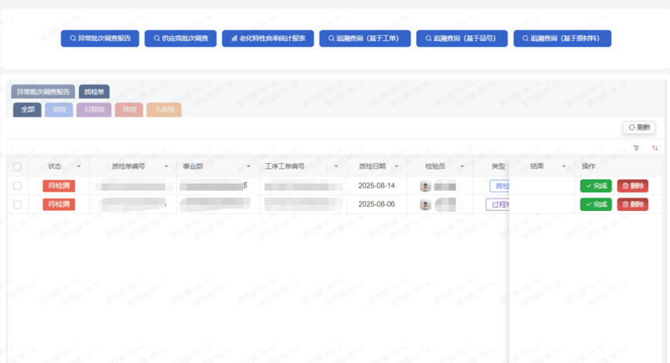
Task: Click the filter icon above the table
Action: [636, 148]
